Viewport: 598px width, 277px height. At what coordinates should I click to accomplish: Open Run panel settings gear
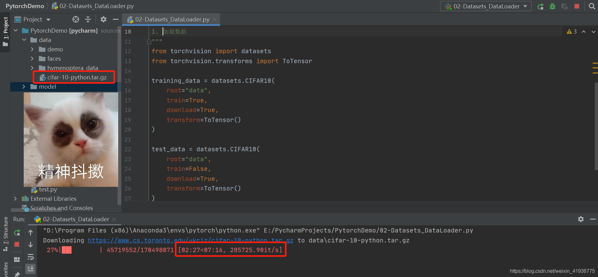(x=581, y=219)
